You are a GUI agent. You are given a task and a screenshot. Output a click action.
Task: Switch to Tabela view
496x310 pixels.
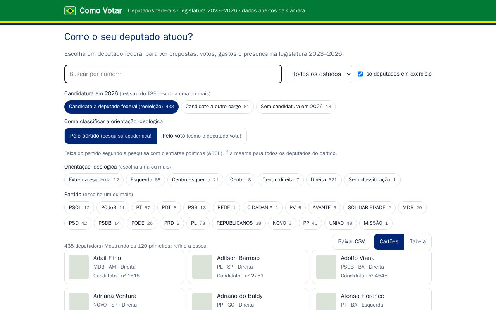click(418, 242)
